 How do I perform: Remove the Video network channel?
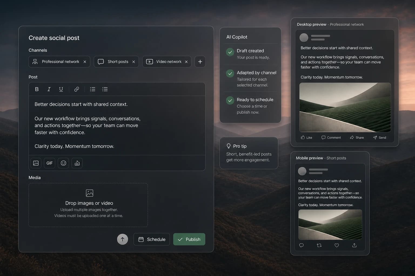point(186,62)
